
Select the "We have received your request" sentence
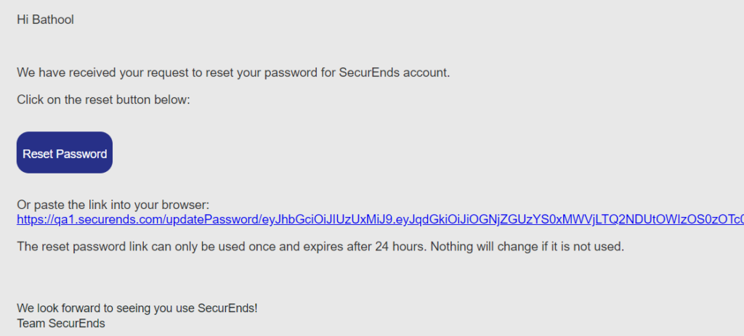coord(233,73)
